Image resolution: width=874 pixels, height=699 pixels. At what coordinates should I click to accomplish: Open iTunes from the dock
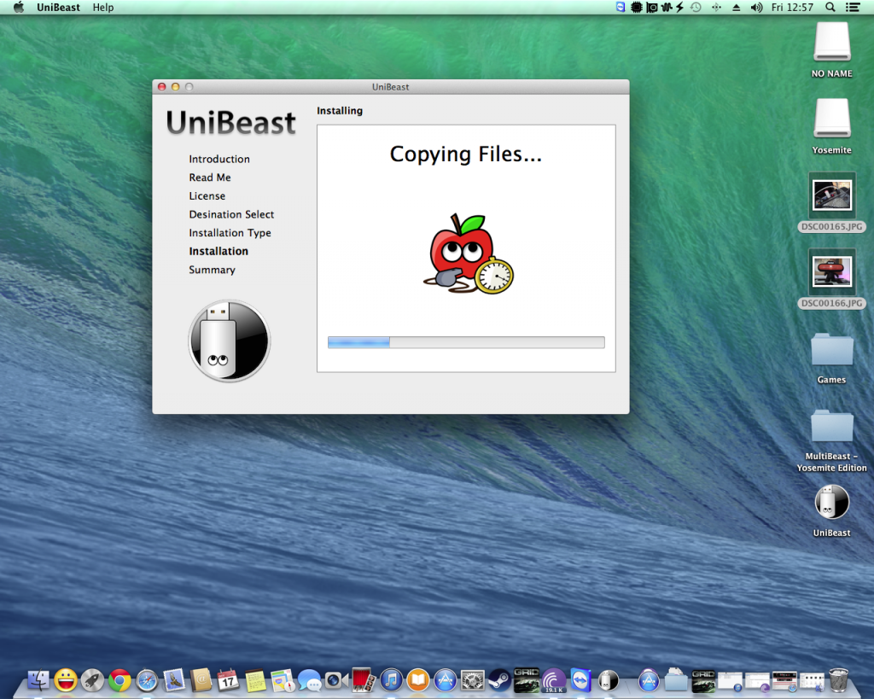click(391, 680)
